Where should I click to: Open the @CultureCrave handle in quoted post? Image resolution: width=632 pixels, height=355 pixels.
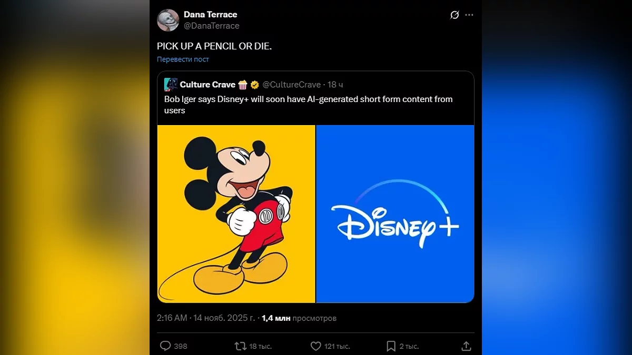(x=291, y=85)
